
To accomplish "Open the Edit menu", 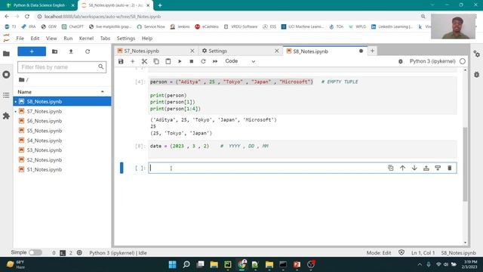I will [35, 39].
